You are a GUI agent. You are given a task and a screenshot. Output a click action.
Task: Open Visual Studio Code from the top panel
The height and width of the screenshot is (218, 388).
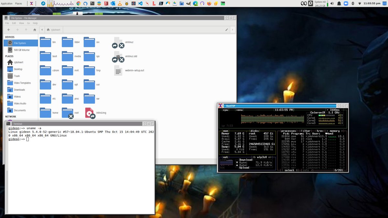click(140, 4)
